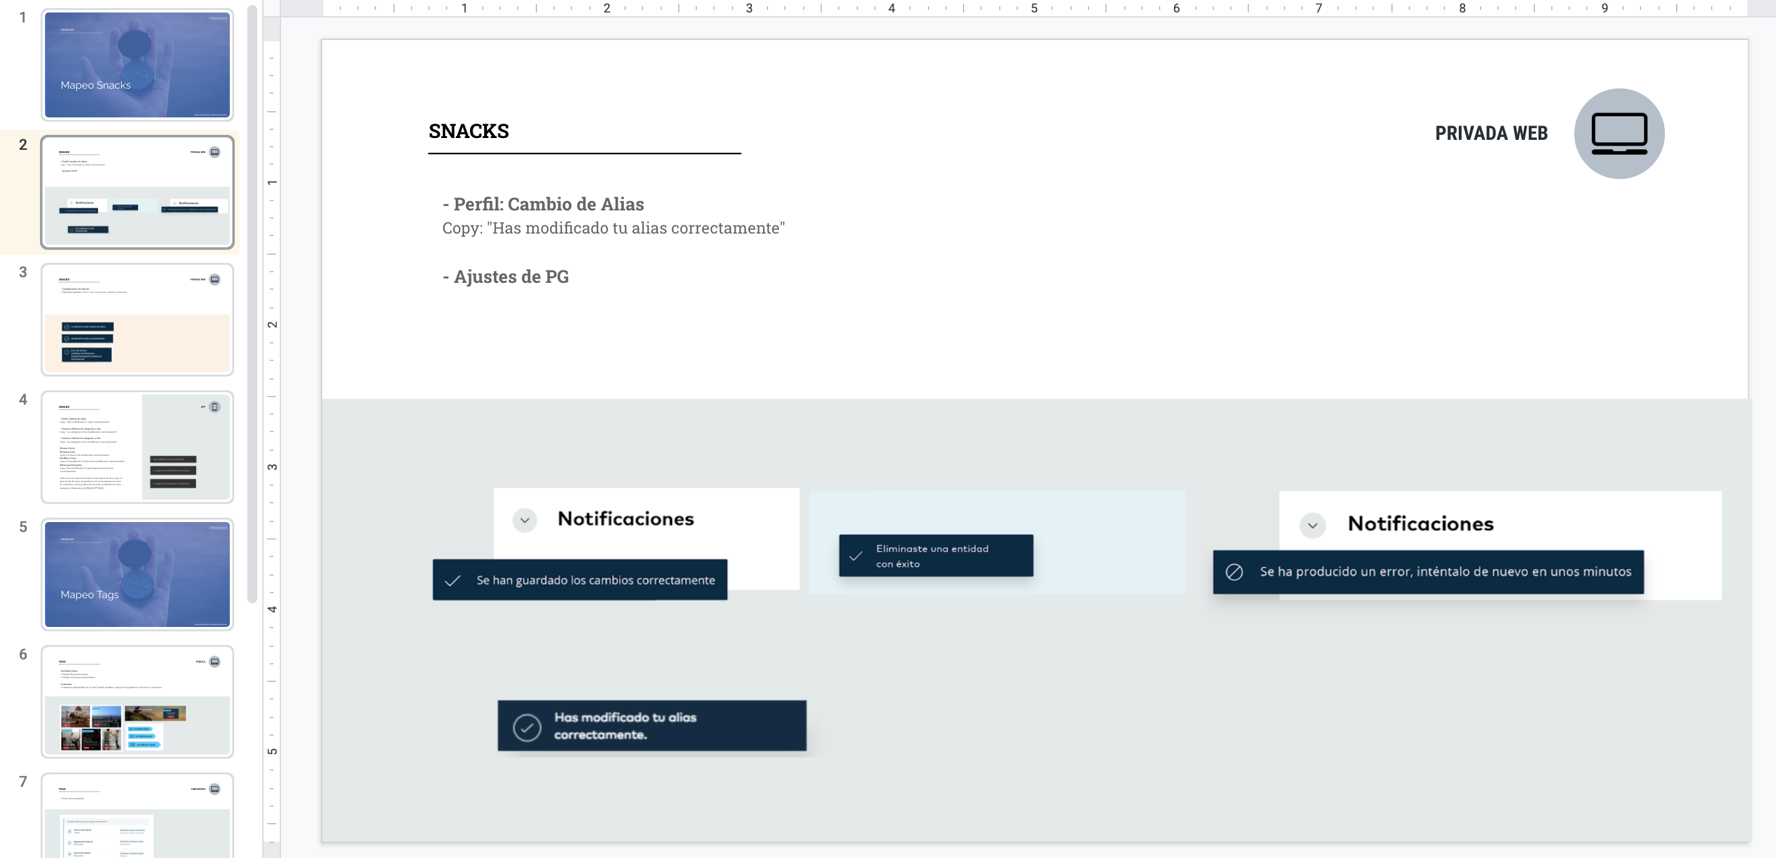Screen dimensions: 1776x858
Task: Click the Copy: "Has modificado tu alias correctamente" line
Action: click(614, 228)
